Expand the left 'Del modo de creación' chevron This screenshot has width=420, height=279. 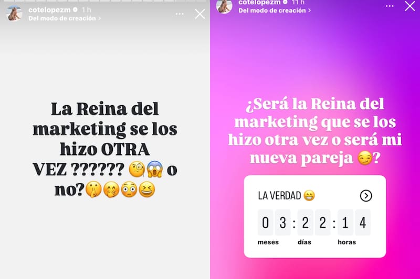coord(99,18)
